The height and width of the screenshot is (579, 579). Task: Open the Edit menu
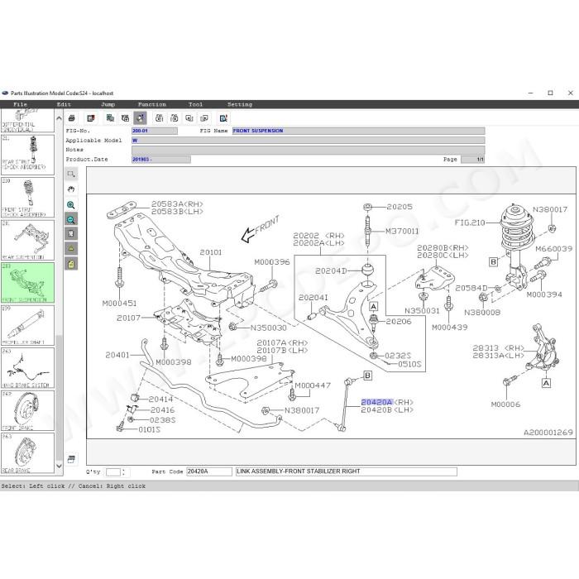point(64,104)
